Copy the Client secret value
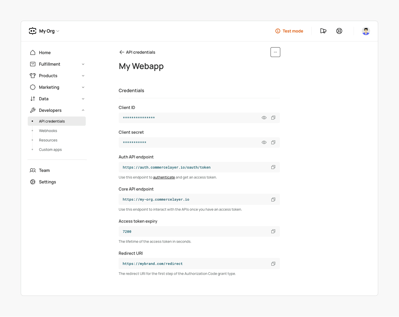The width and height of the screenshot is (399, 317). (273, 142)
